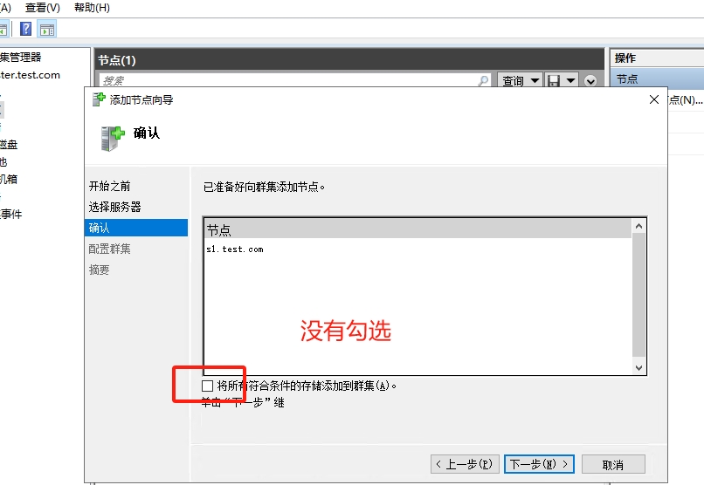Viewport: 704px width, 485px height.
Task: Select 确认 wizard step
Action: (x=136, y=228)
